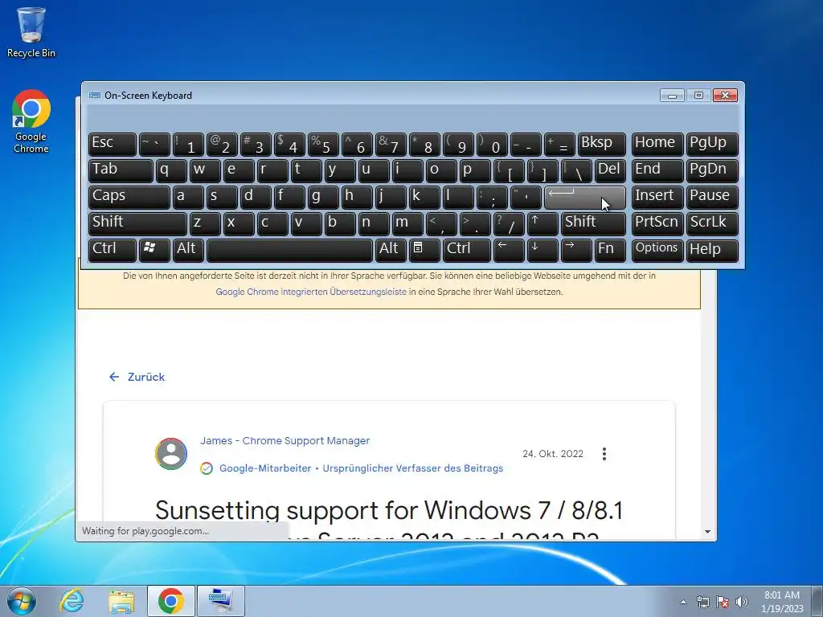Hit the Windows logo key on keyboard
The width and height of the screenshot is (823, 617).
click(154, 250)
